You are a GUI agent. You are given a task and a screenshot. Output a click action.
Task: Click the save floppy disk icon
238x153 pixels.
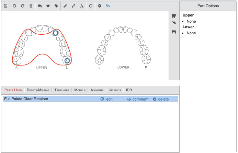pyautogui.click(x=5, y=6)
